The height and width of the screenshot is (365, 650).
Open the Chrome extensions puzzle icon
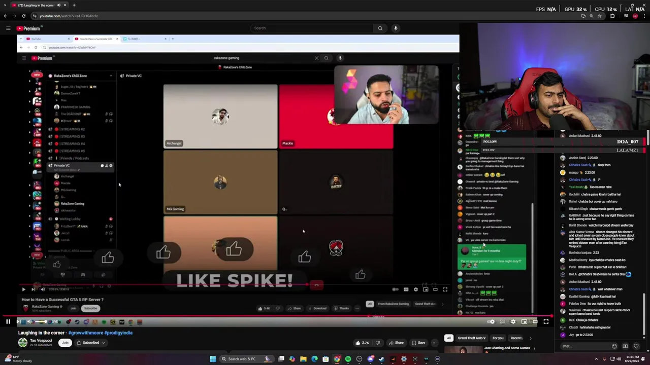pyautogui.click(x=612, y=16)
